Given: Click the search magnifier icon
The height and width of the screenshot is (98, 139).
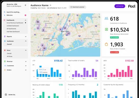Looking at the screenshot, I should tap(5, 12).
